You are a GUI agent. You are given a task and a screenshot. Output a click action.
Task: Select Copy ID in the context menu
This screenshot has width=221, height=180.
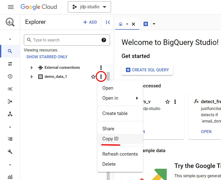pyautogui.click(x=120, y=139)
